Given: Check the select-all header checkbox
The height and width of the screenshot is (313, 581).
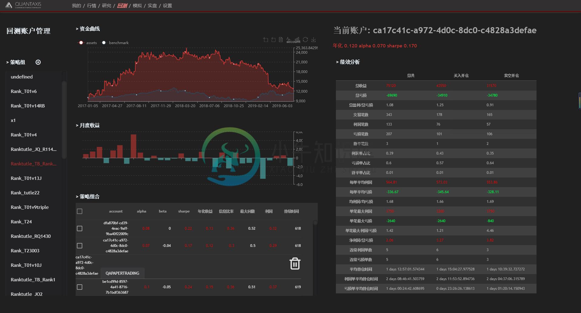Looking at the screenshot, I should [x=80, y=211].
